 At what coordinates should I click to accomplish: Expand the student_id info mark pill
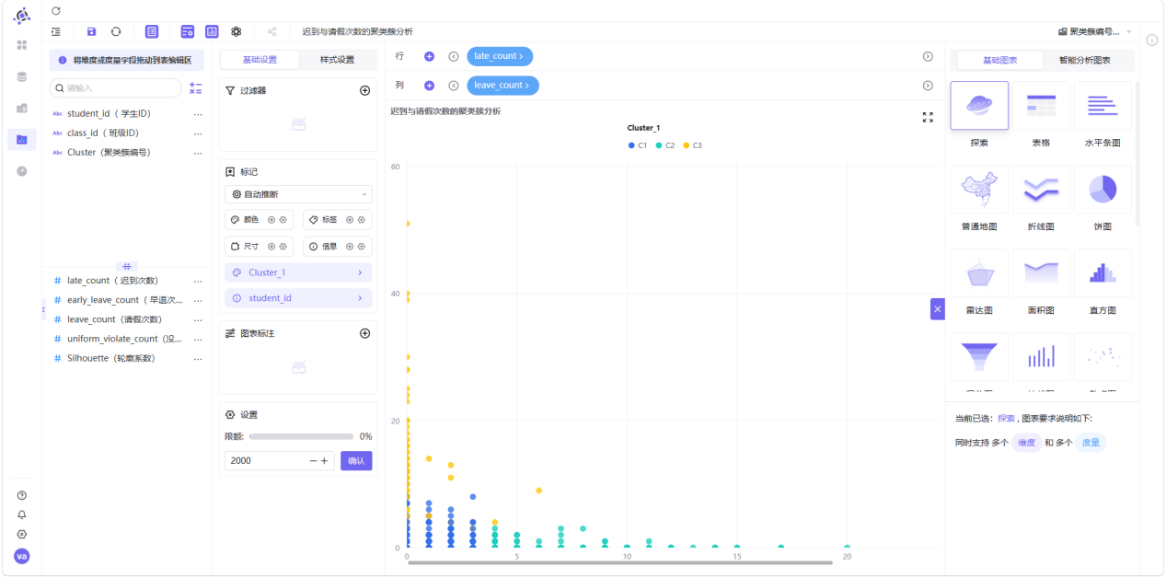298,298
